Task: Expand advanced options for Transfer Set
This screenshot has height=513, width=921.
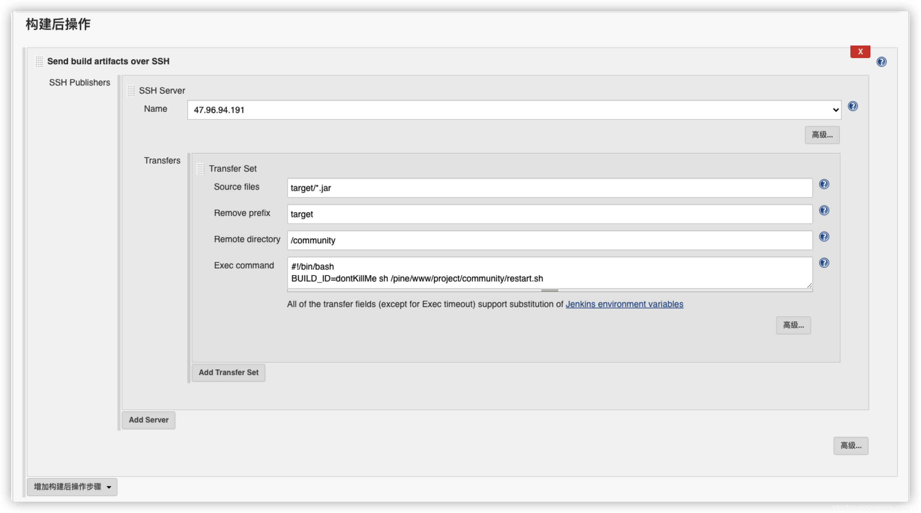Action: point(793,325)
